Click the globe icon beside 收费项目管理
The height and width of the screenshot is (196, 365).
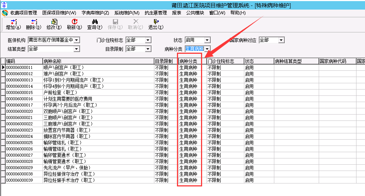pos(5,13)
